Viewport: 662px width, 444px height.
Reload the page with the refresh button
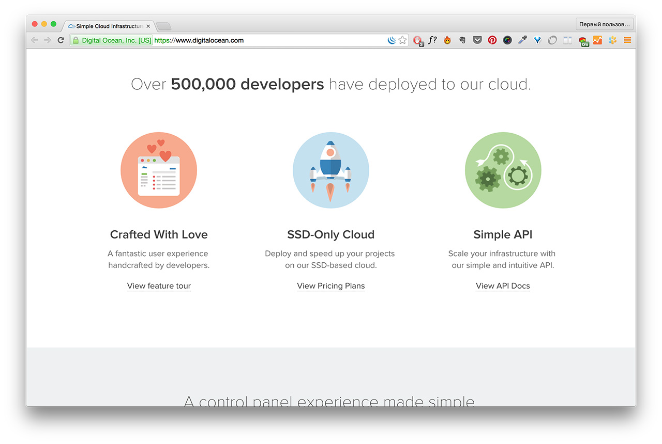(61, 40)
